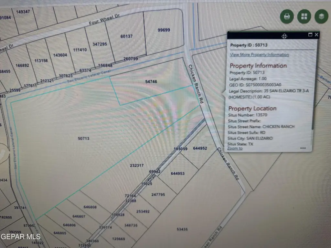Select parcel 149347 on the map
The image size is (331, 248).
(x=23, y=12)
